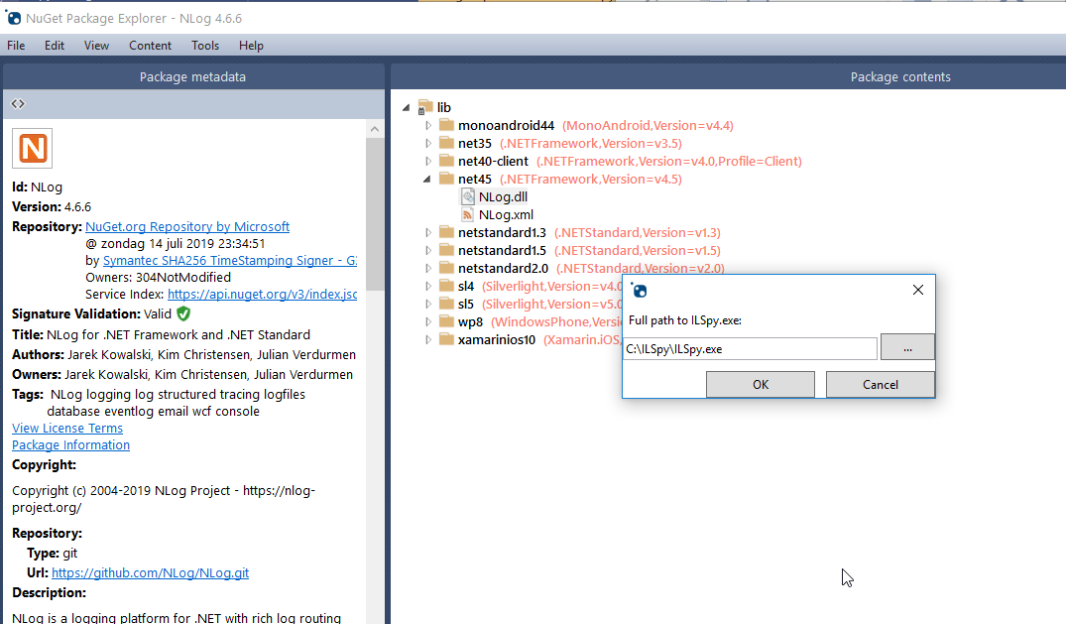Expand the monoandroid44 folder
This screenshot has height=624, width=1066.
[427, 125]
